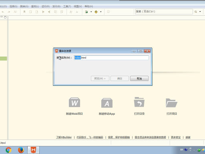Click the forward navigation arrow in the toolbar
This screenshot has height=154, width=205.
[x=9, y=12]
